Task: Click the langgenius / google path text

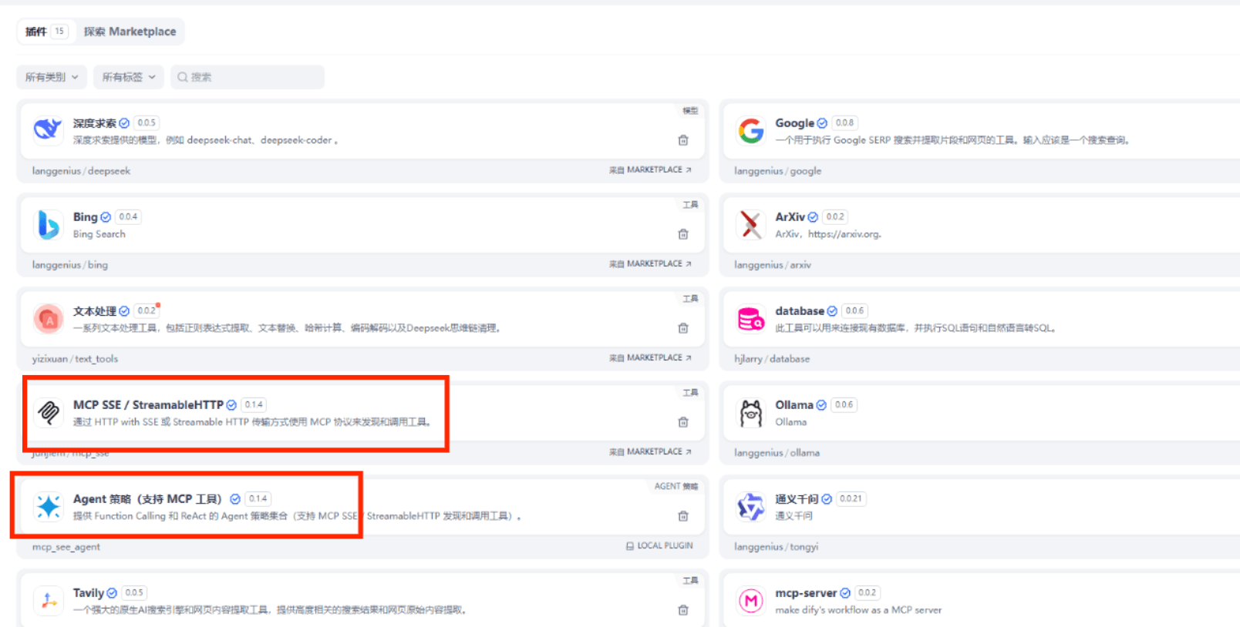Action: 777,171
